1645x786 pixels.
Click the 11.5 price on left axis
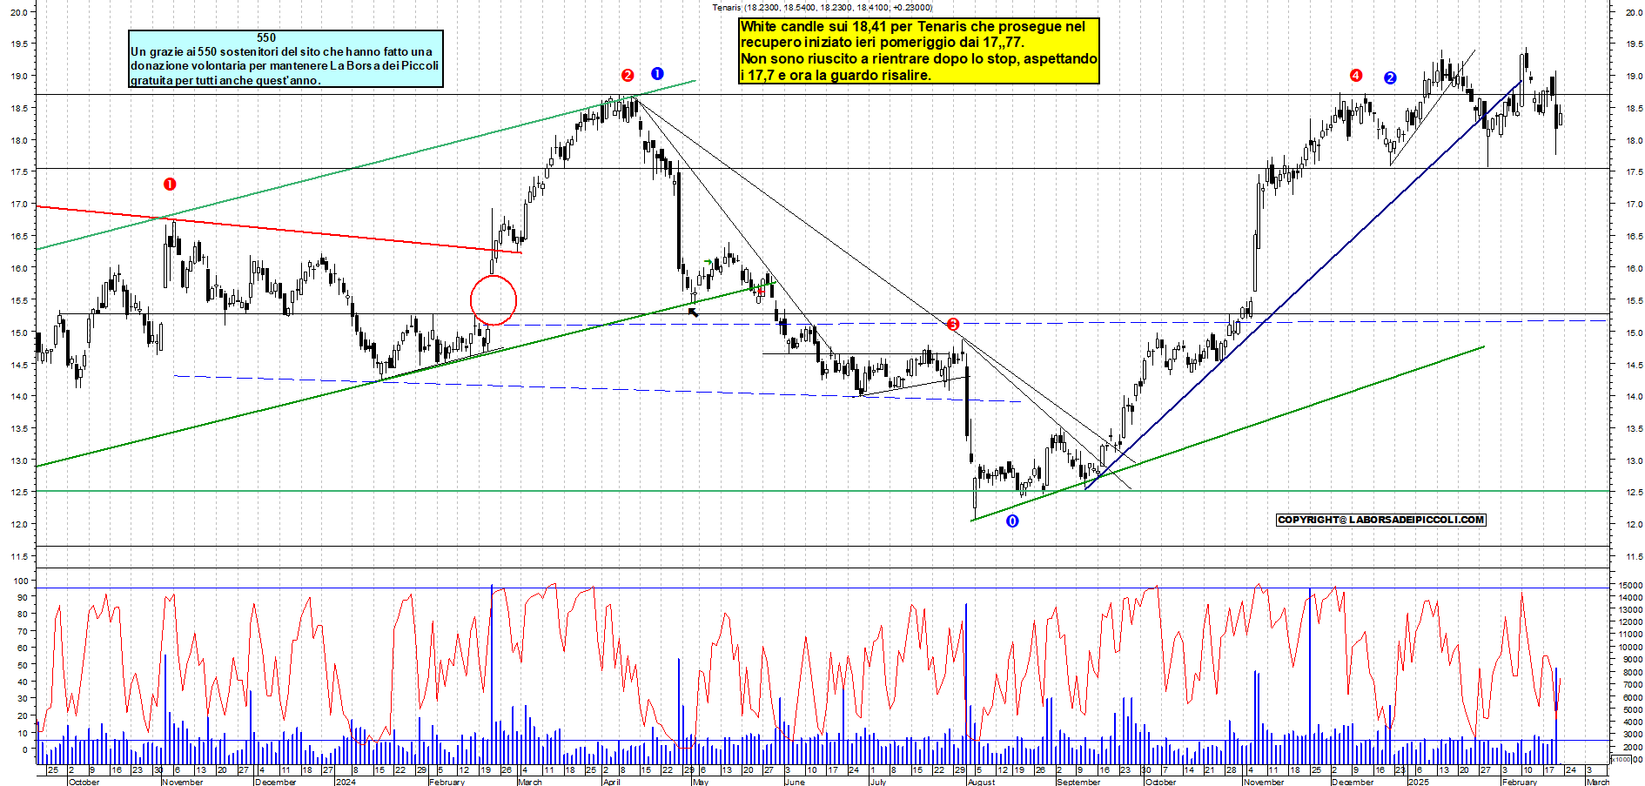17,556
